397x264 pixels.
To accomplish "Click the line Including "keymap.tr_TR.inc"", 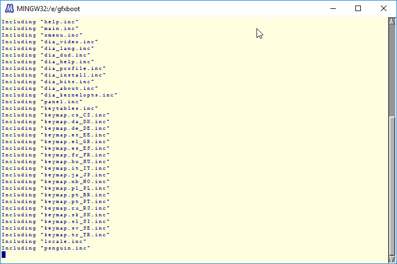I will (56, 235).
